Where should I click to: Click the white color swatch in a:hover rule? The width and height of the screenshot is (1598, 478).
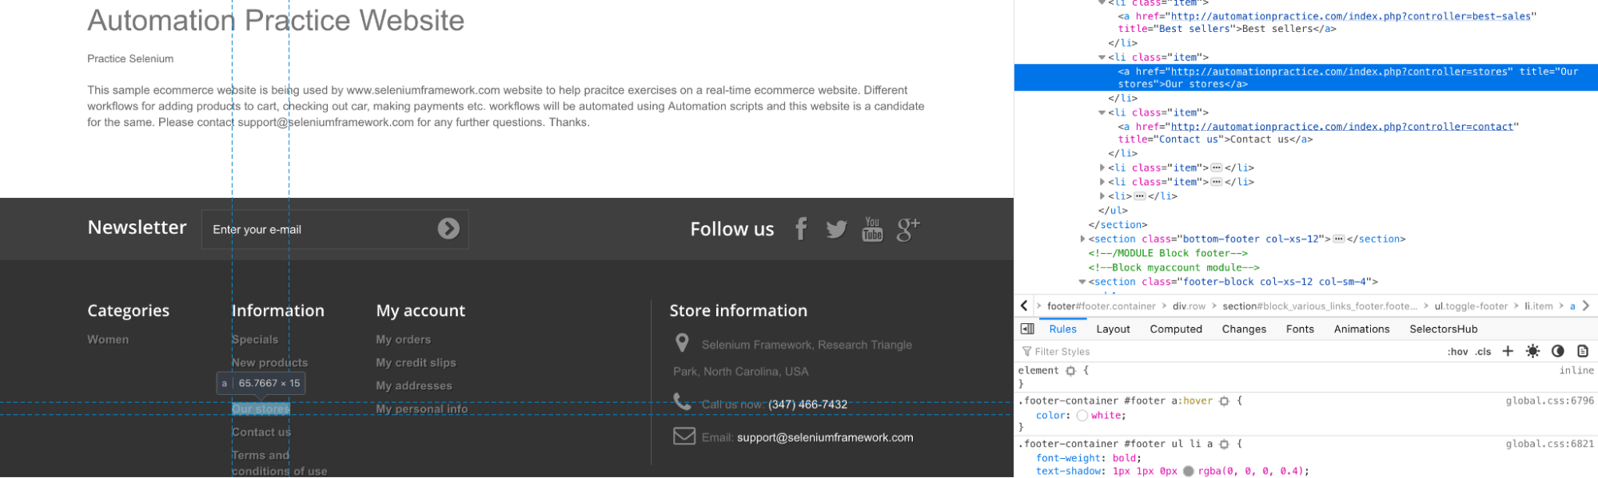tap(1082, 416)
